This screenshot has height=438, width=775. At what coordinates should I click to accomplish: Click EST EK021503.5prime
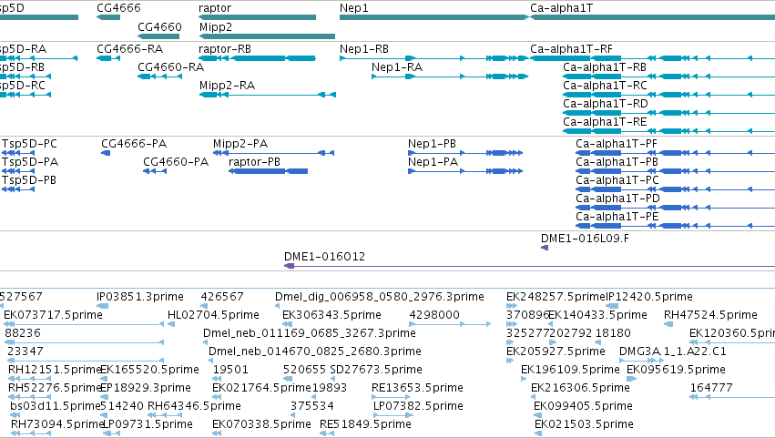585,425
